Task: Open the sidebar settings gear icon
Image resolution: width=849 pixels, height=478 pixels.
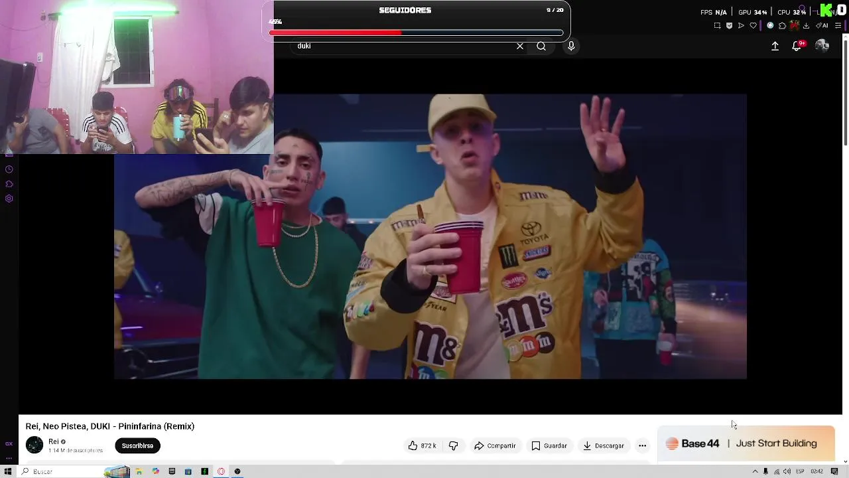Action: 9,199
